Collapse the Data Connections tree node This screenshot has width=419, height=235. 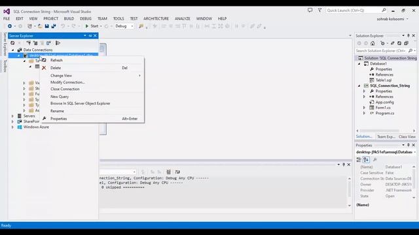click(12, 50)
